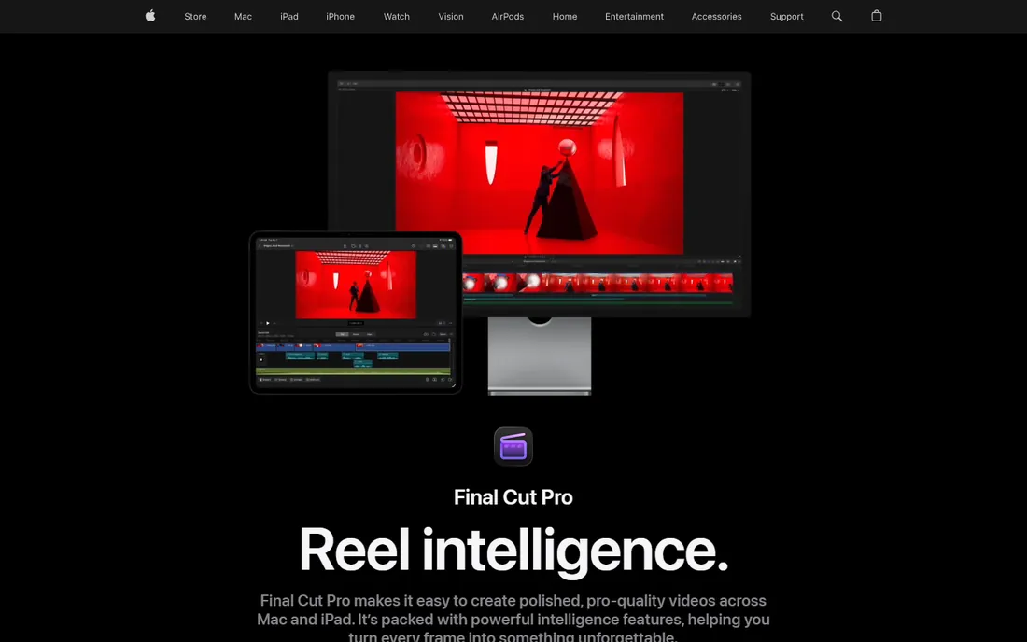Click the purple Final Cut Pro app icon

coord(513,446)
